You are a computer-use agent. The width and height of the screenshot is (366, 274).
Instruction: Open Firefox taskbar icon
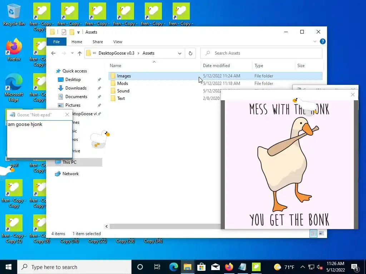(x=229, y=267)
